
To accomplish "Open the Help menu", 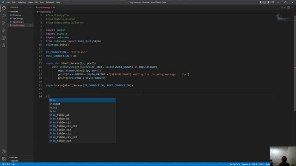I will click(x=58, y=2).
